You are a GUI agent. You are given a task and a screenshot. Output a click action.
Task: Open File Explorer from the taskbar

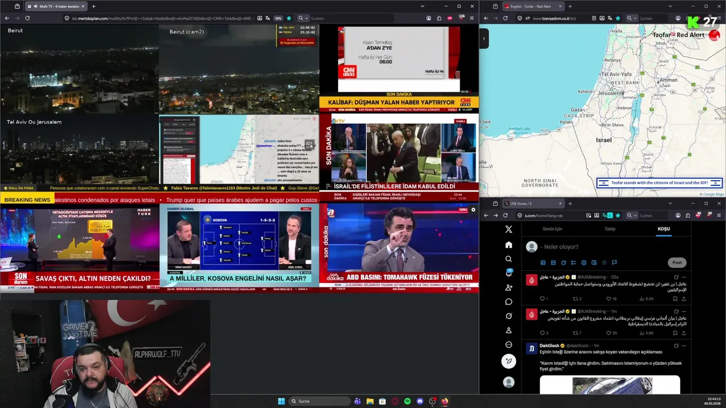click(370, 401)
